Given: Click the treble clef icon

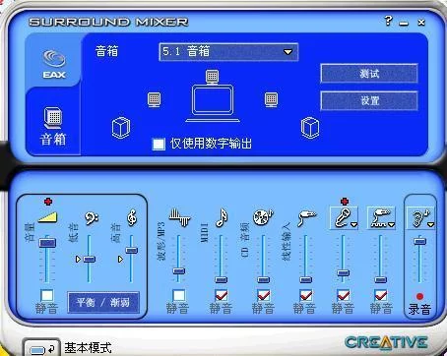Looking at the screenshot, I should click(132, 218).
